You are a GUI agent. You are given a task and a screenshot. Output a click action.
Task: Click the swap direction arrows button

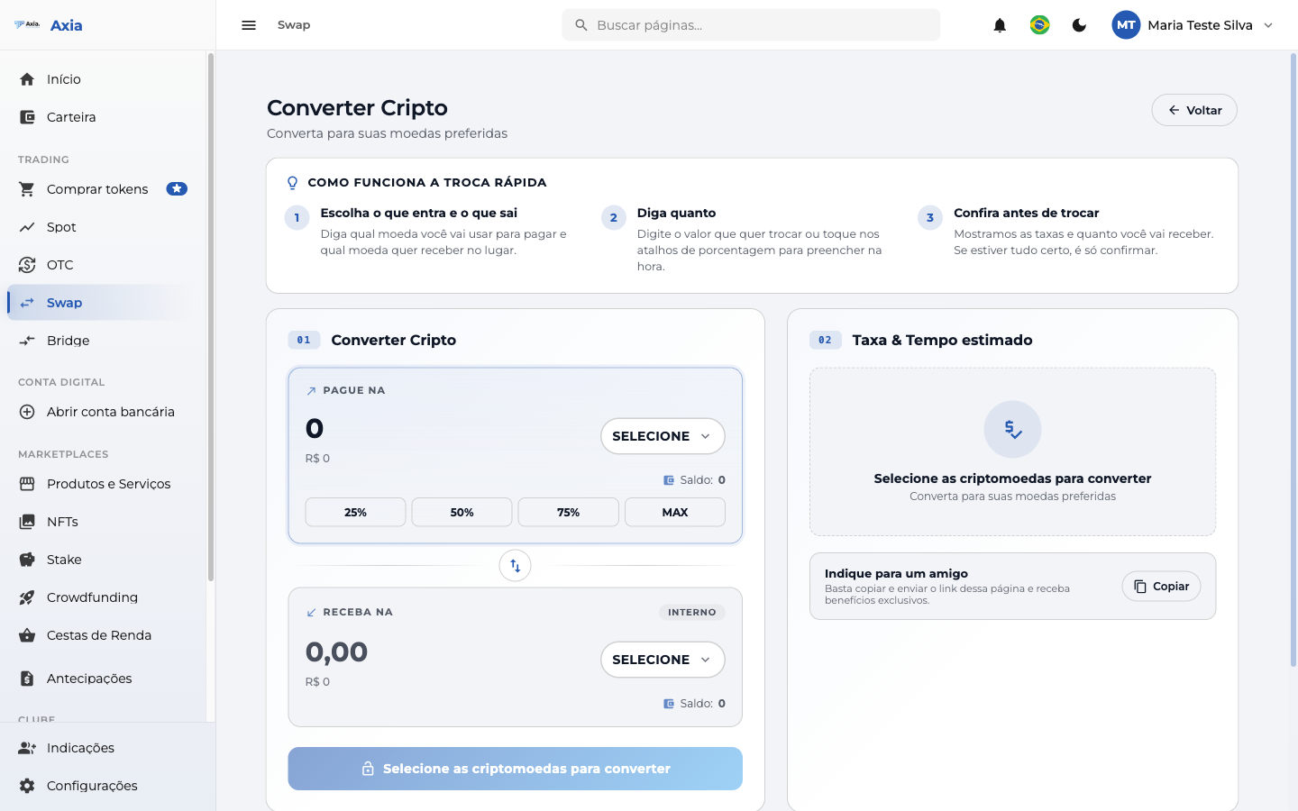515,566
